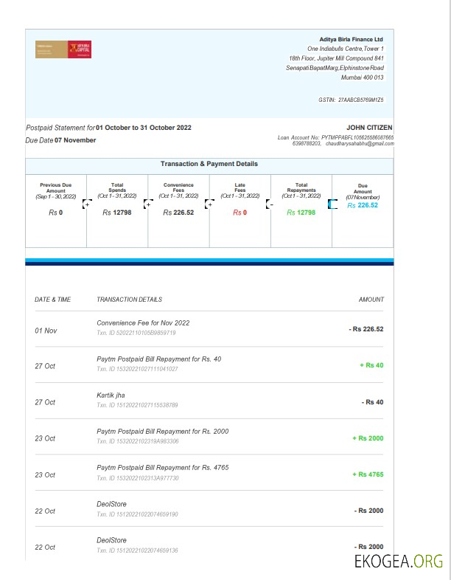451x580 pixels.
Task: Click the blue bracket icon before Due Amount
Action: (x=332, y=204)
